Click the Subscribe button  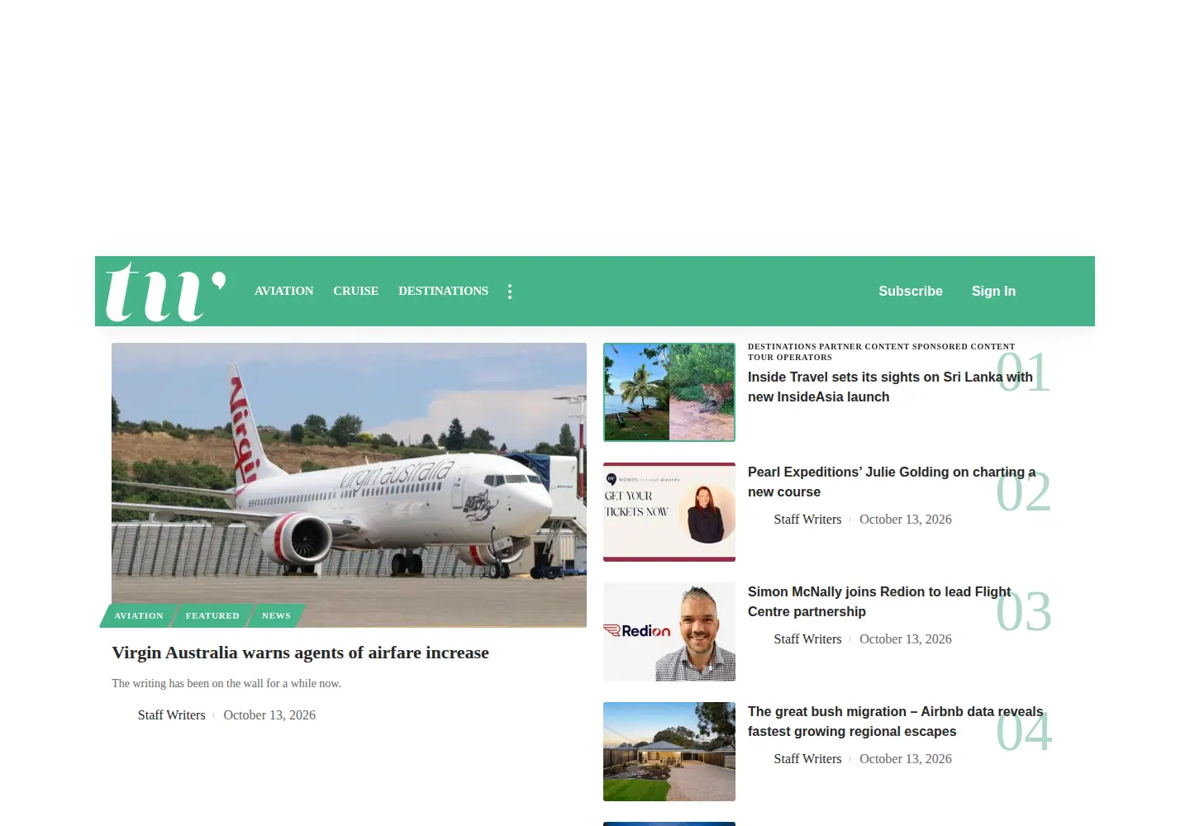point(911,291)
